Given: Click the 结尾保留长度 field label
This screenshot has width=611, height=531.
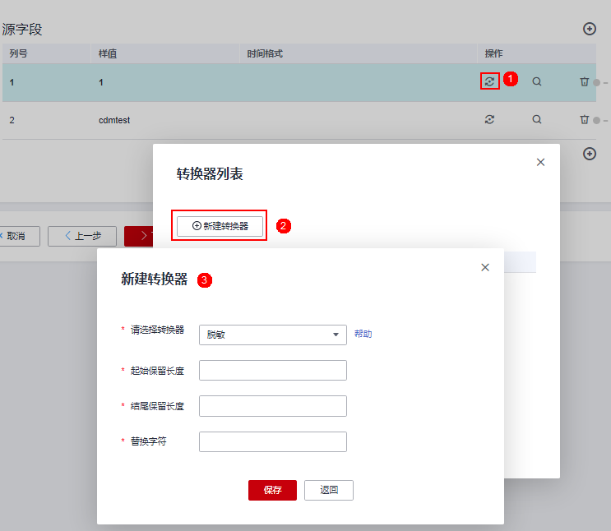Looking at the screenshot, I should click(x=157, y=406).
